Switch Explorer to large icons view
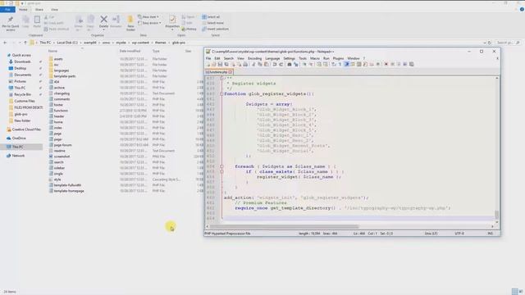This screenshot has height=295, width=525. click(521, 292)
